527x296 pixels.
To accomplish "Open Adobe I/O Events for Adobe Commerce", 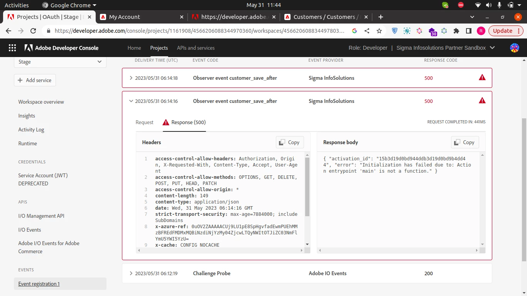I will click(49, 247).
